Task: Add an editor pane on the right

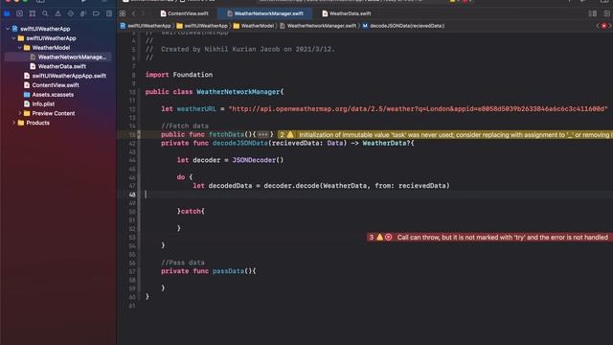Action: pyautogui.click(x=606, y=13)
